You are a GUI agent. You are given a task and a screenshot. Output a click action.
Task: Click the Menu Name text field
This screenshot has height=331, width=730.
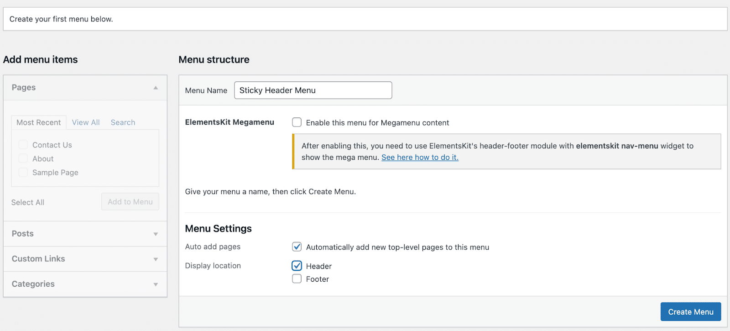pyautogui.click(x=313, y=90)
